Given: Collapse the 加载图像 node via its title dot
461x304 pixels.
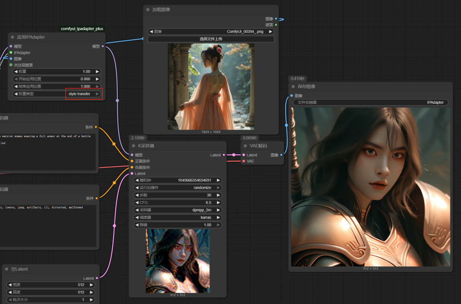Looking at the screenshot, I should coord(148,10).
